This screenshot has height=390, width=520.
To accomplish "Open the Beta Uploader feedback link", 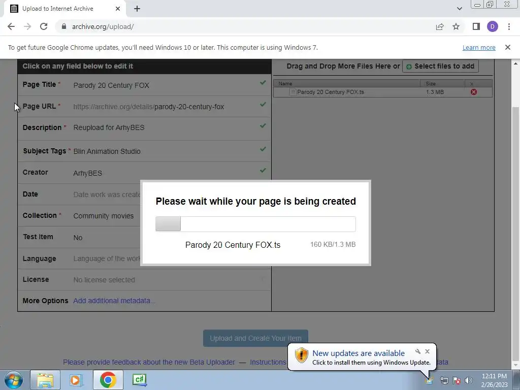I will (x=149, y=362).
